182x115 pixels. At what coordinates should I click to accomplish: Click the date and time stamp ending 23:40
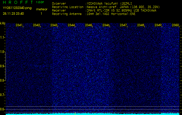click(13, 14)
